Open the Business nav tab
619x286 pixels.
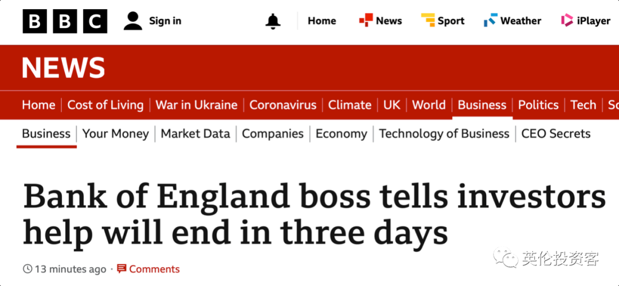[x=482, y=105]
